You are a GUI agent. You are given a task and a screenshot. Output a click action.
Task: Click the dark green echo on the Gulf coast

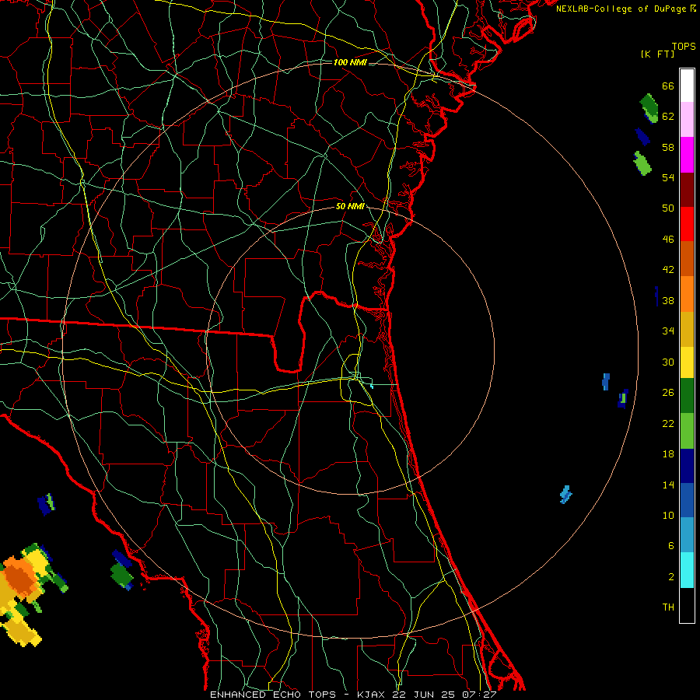point(121,574)
